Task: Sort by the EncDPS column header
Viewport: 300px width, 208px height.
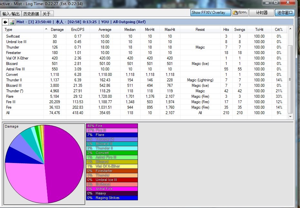Action: [x=77, y=30]
